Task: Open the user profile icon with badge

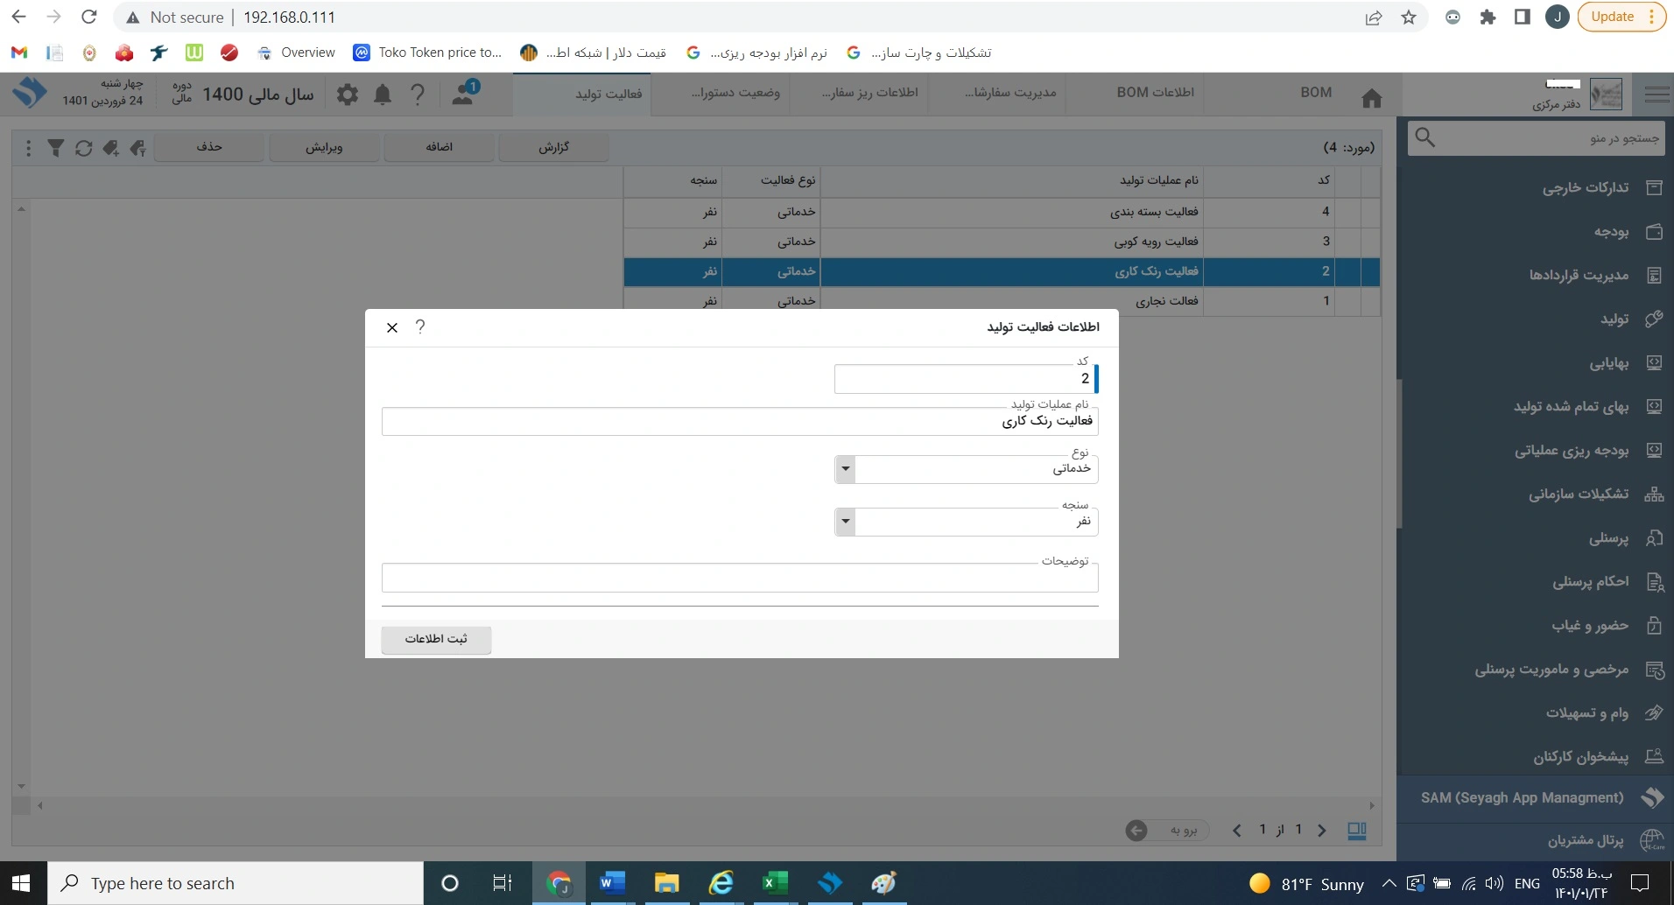Action: (464, 93)
